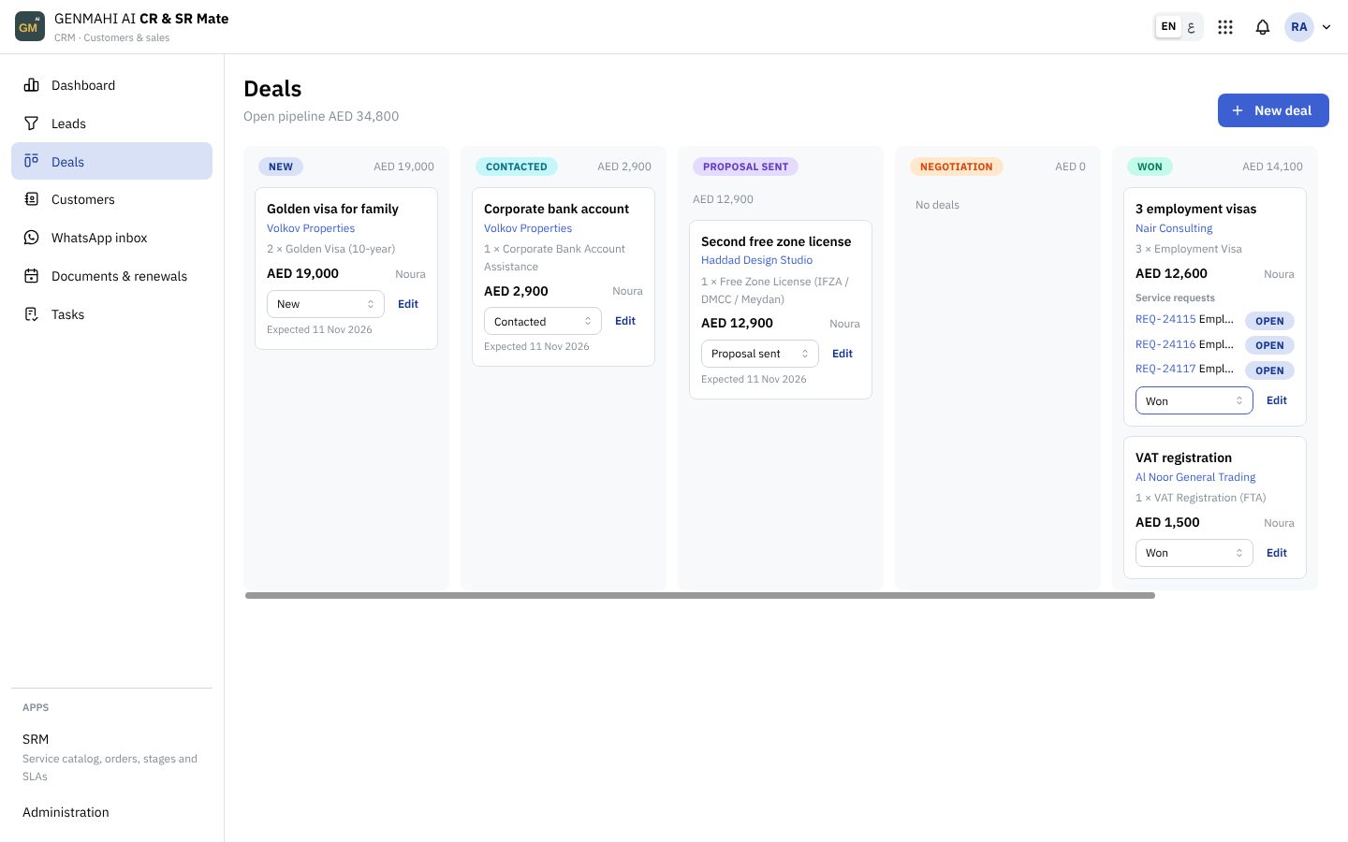Open stage dropdown on Second free zone license
The height and width of the screenshot is (842, 1348).
tap(760, 354)
